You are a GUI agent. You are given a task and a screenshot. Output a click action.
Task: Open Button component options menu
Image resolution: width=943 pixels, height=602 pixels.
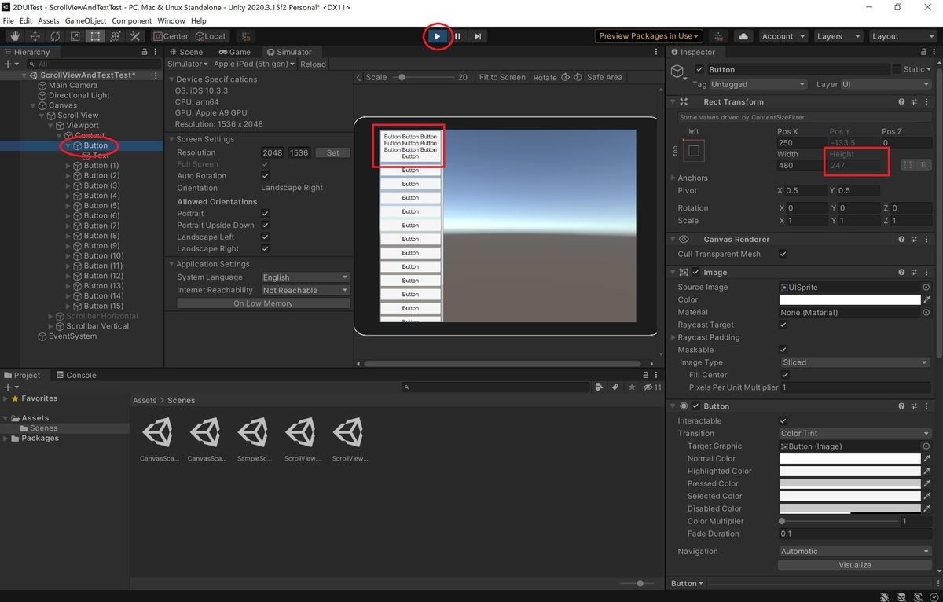[x=928, y=406]
